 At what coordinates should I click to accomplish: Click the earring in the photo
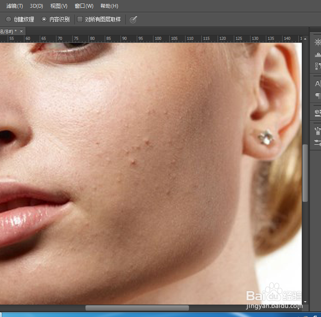pos(266,138)
